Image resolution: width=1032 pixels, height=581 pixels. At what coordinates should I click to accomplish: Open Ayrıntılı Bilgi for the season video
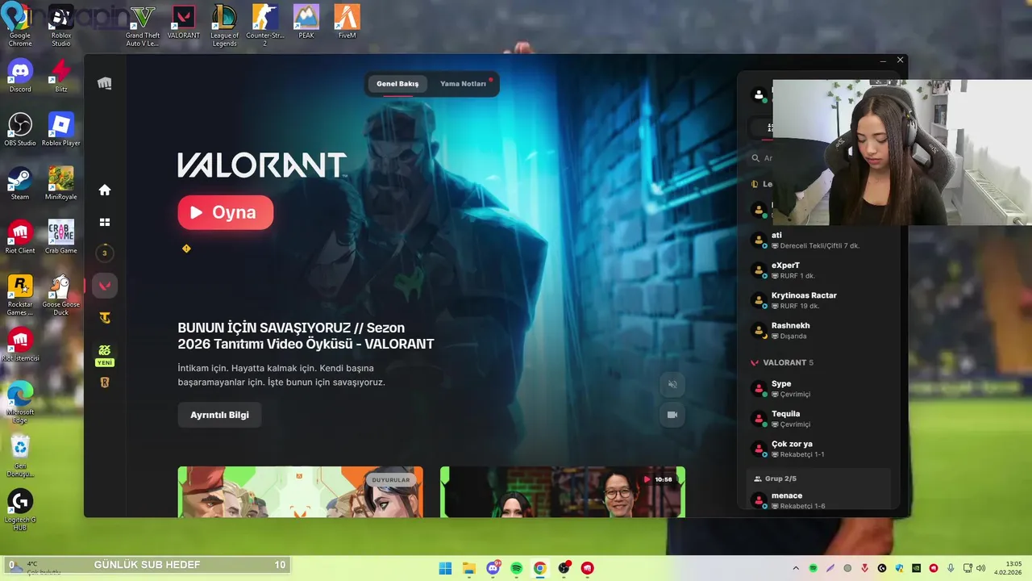tap(219, 415)
